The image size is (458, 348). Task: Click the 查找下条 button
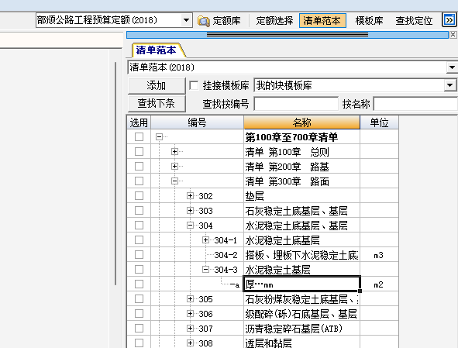(157, 103)
